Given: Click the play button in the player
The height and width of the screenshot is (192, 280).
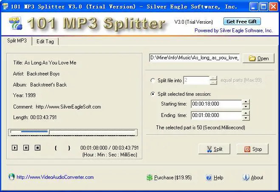Looking at the screenshot, I should pos(14,147).
